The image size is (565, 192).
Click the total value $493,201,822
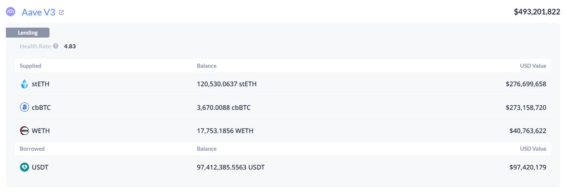pos(530,12)
